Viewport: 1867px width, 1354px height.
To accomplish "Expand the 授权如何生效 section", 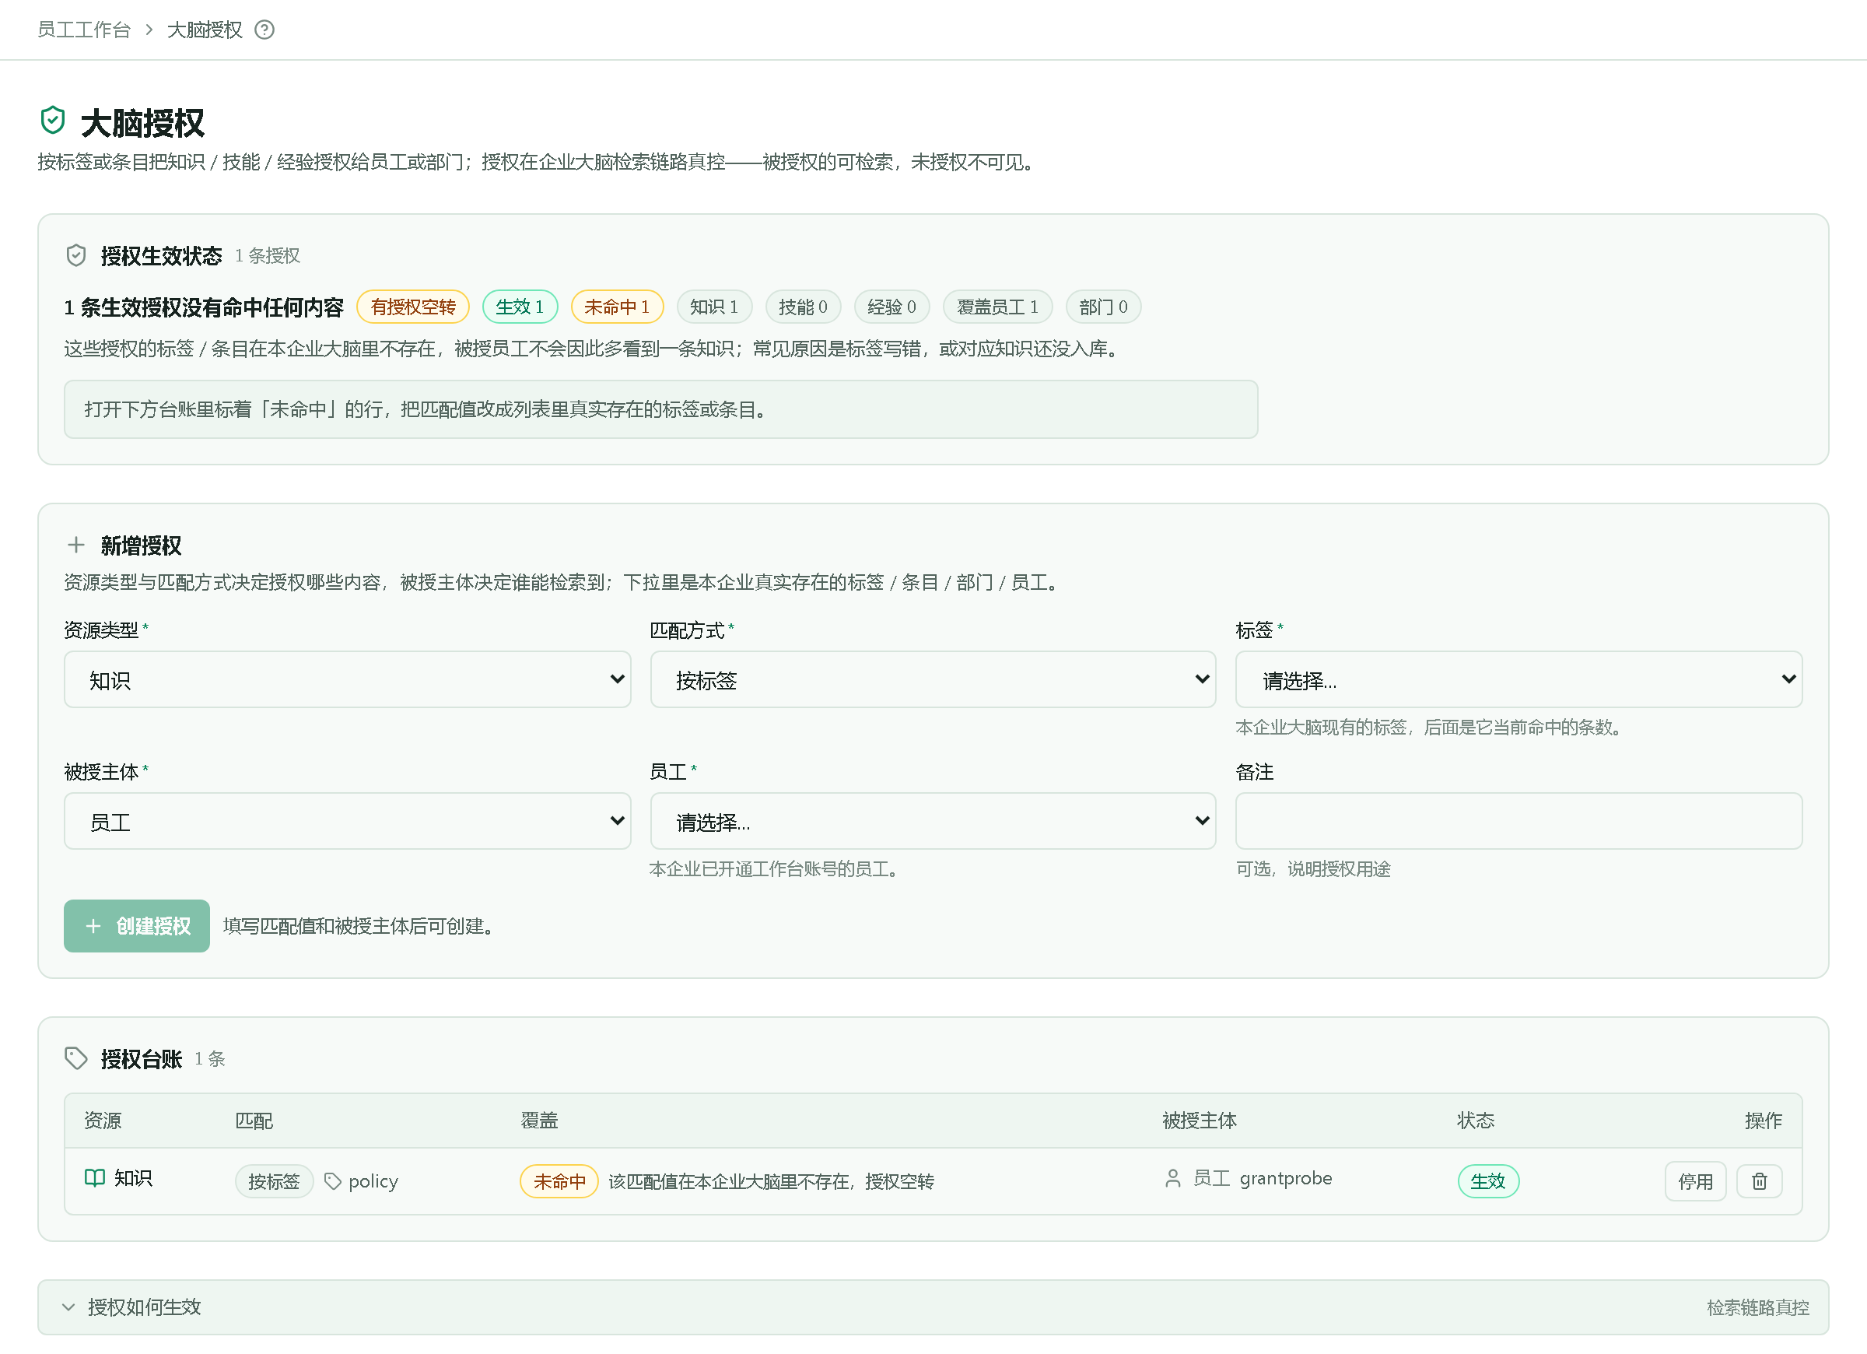I will (x=933, y=1307).
